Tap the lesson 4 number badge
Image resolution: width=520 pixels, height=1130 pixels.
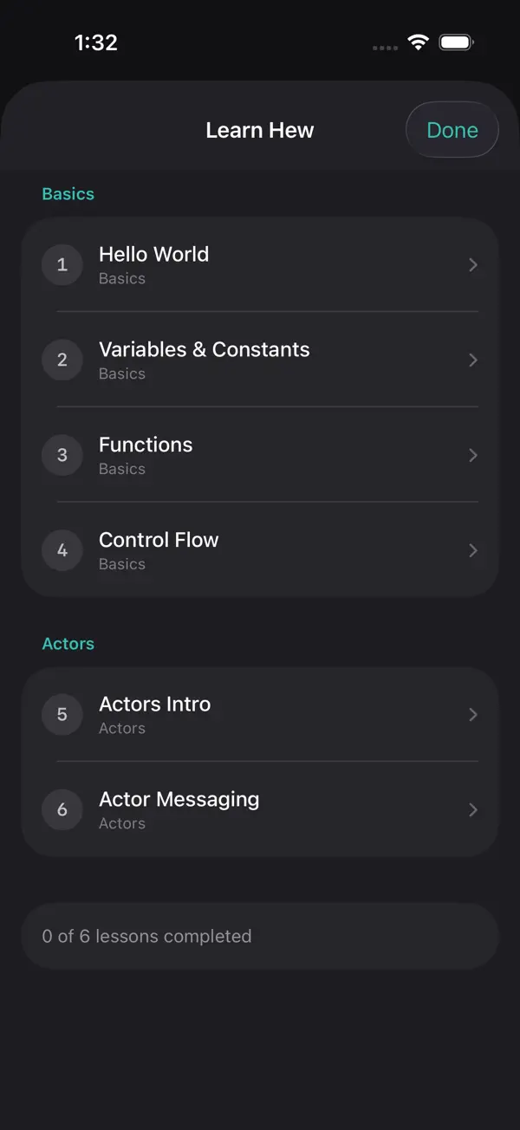tap(62, 550)
